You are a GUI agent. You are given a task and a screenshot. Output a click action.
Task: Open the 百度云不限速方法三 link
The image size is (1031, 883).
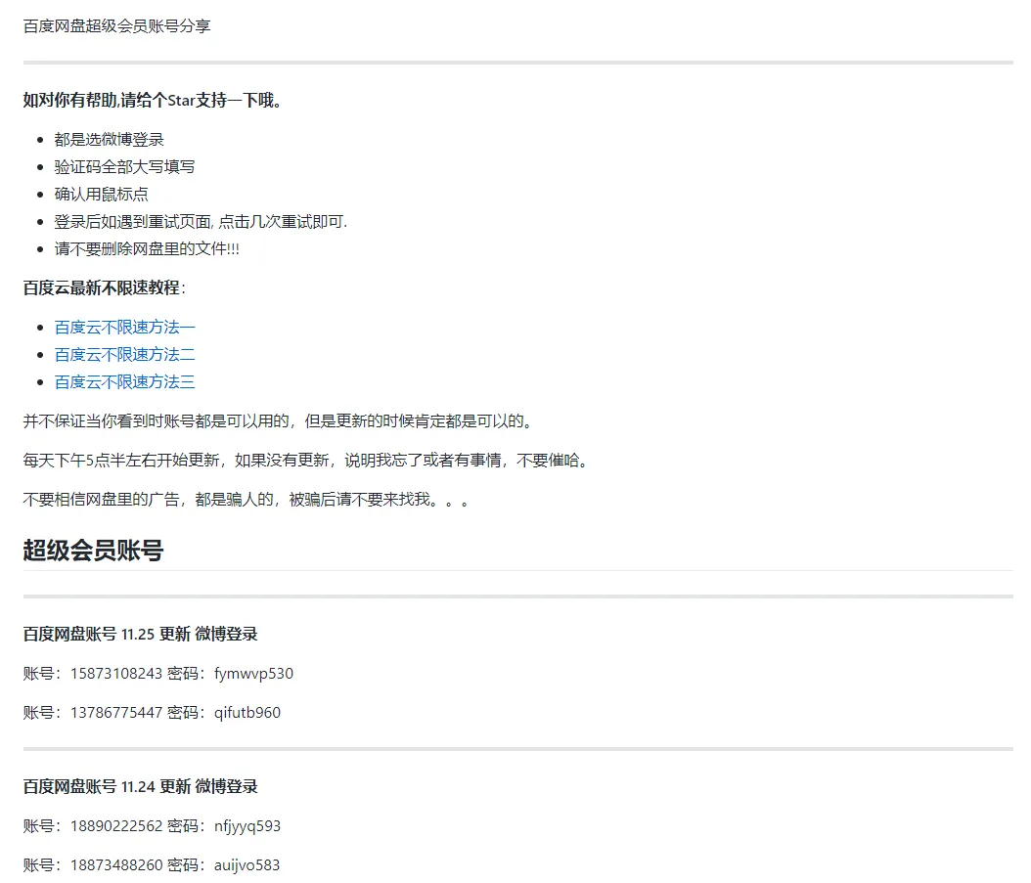(124, 381)
